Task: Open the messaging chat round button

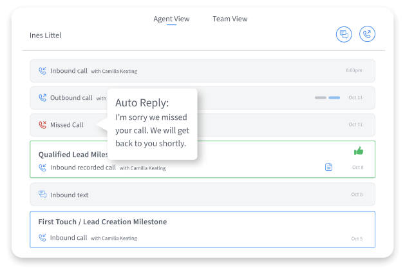Action: [x=344, y=34]
